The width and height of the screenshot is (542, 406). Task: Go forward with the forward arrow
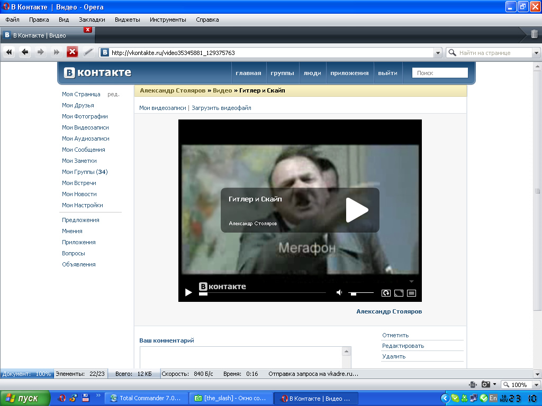(x=40, y=52)
